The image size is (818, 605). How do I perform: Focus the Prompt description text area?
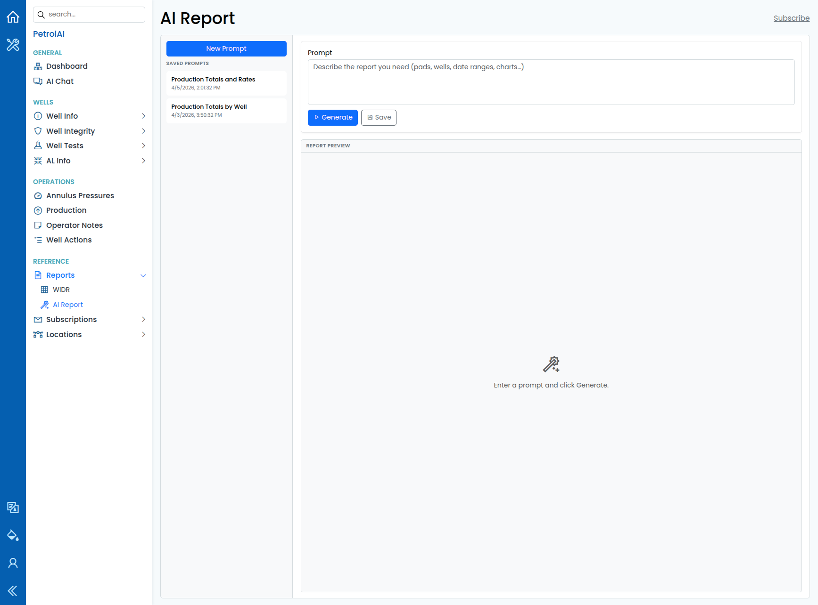tap(551, 82)
